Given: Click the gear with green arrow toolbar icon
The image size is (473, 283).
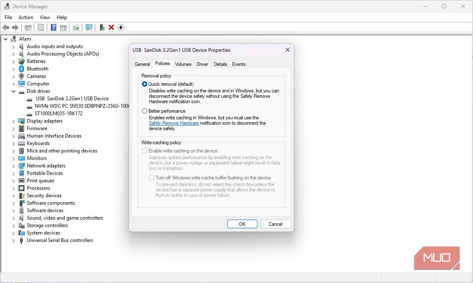Looking at the screenshot, I should tap(76, 27).
